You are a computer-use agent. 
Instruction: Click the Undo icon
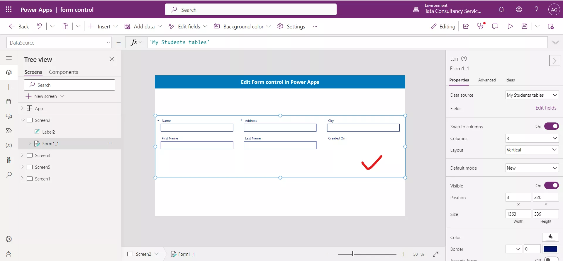coord(39,26)
